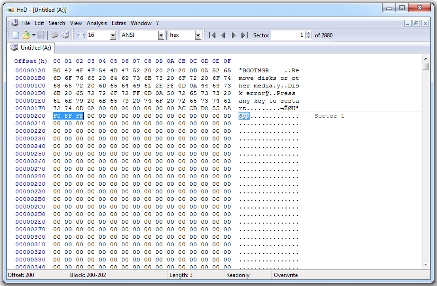The image size is (437, 286).
Task: Click column header 00
Action: click(x=57, y=61)
